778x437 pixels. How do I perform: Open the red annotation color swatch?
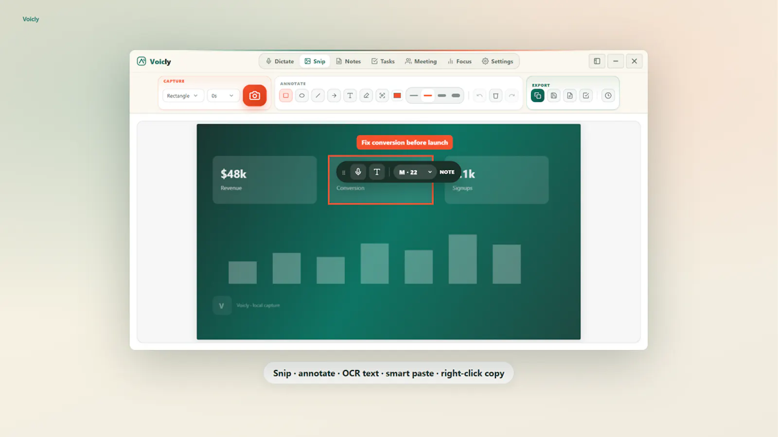[397, 96]
